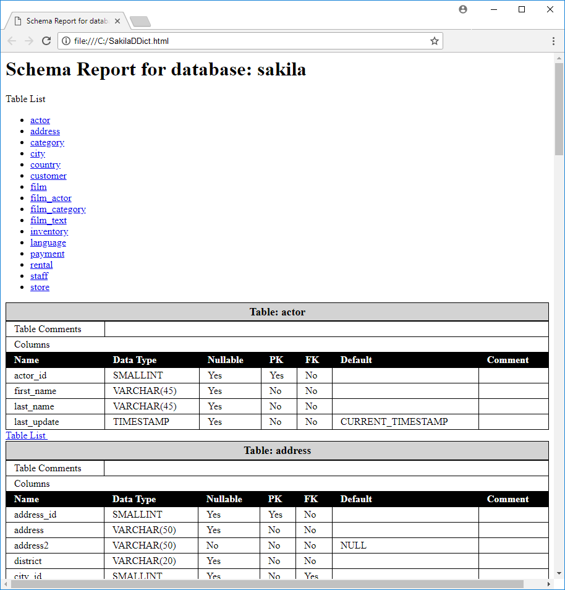Click the vertical scrollbar thumb
This screenshot has height=590, width=565.
pyautogui.click(x=559, y=108)
